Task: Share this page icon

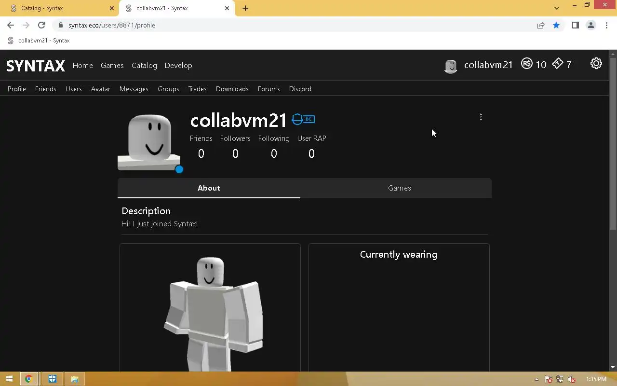Action: (541, 25)
